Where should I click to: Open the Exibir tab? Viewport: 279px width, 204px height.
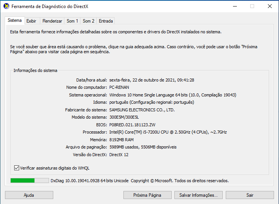(x=31, y=21)
